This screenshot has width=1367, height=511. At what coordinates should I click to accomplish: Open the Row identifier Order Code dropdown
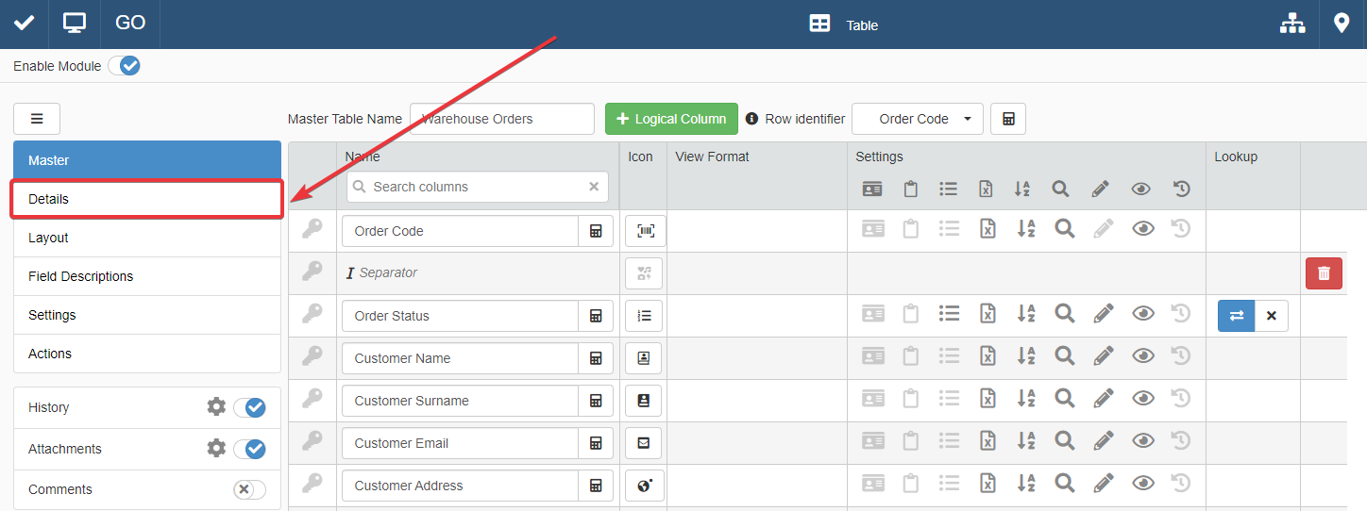pyautogui.click(x=917, y=119)
